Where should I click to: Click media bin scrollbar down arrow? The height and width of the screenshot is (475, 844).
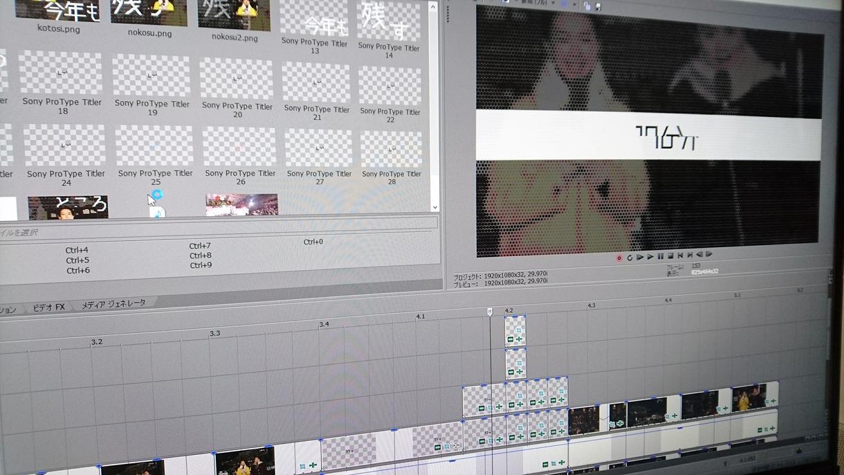(434, 207)
